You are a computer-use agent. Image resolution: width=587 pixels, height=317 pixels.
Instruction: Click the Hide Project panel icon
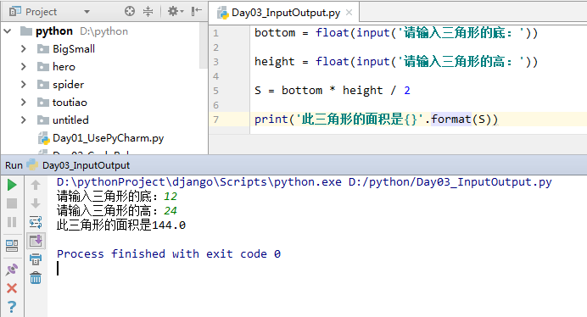coord(197,11)
